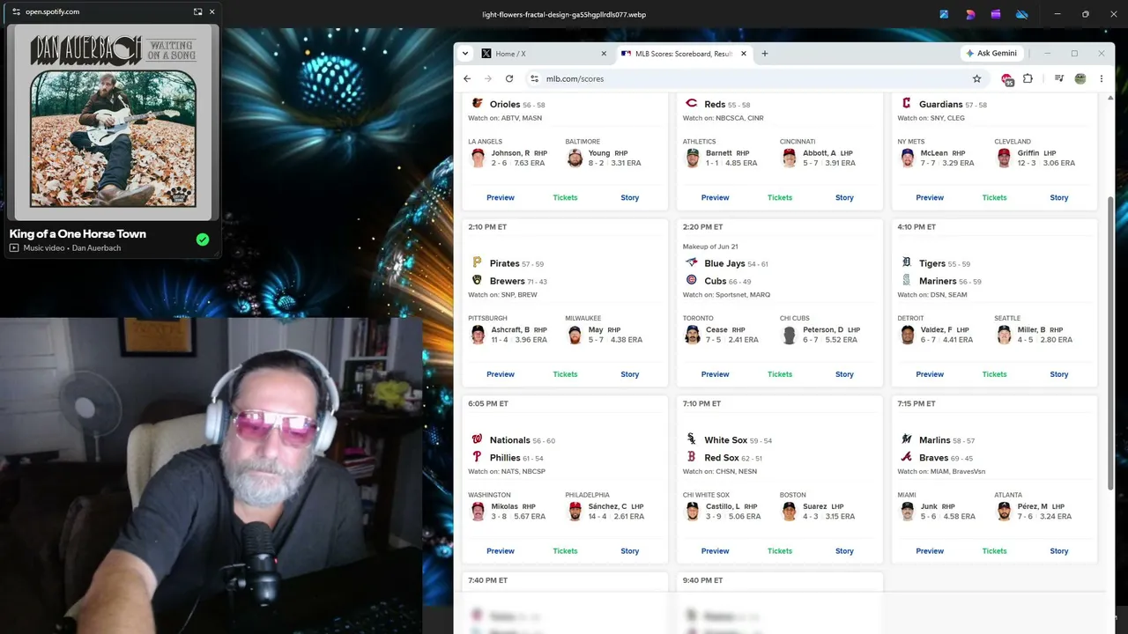Toggle the green saved checkmark for the song
The width and height of the screenshot is (1128, 634).
pos(203,240)
